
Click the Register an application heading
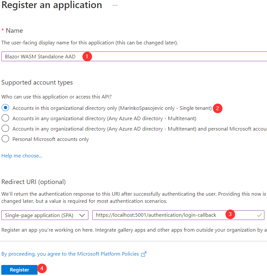(52, 6)
